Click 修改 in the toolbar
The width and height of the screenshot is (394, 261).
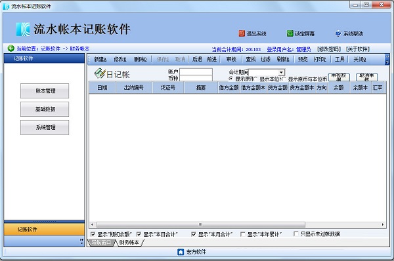pos(120,60)
